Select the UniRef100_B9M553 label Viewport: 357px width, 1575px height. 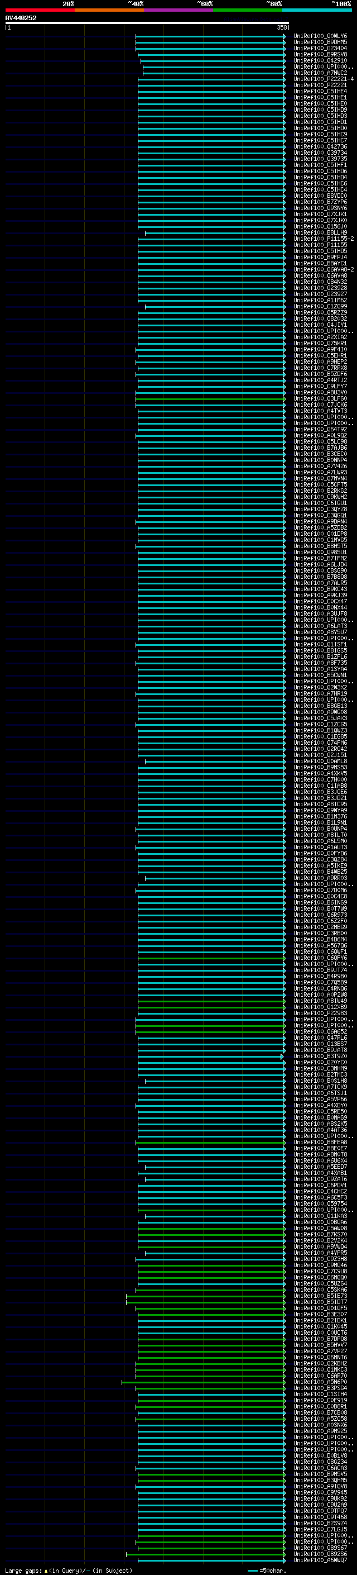point(320,767)
